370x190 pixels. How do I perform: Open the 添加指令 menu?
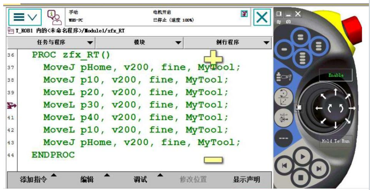34,180
